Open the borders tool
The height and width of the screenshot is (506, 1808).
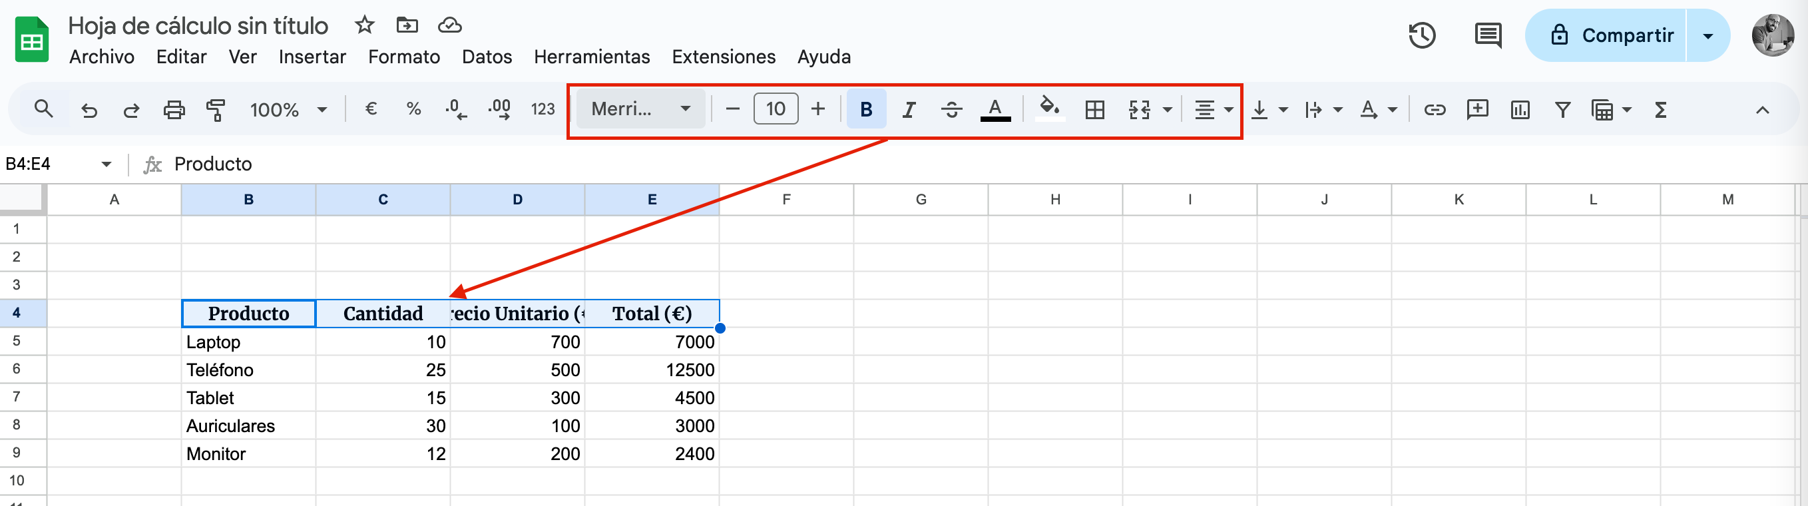coord(1094,109)
